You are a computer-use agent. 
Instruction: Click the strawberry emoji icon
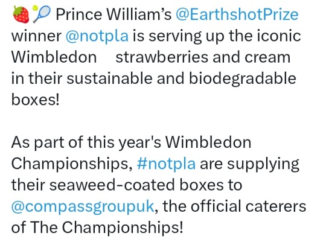pyautogui.click(x=21, y=14)
